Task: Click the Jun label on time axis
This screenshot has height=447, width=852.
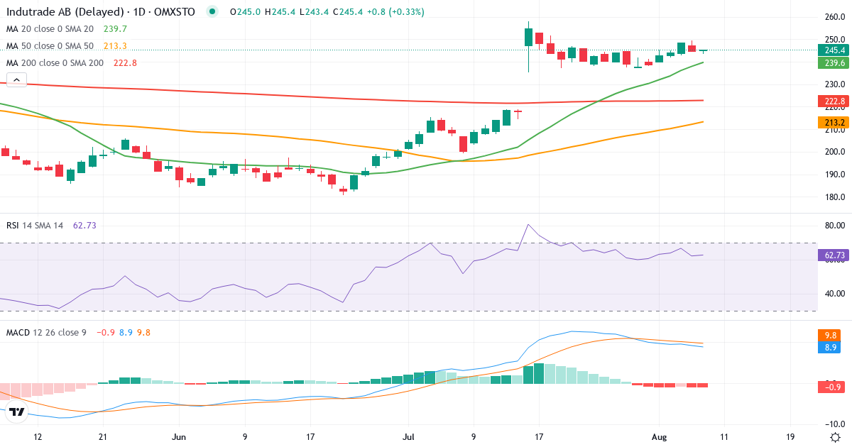Action: (x=178, y=436)
